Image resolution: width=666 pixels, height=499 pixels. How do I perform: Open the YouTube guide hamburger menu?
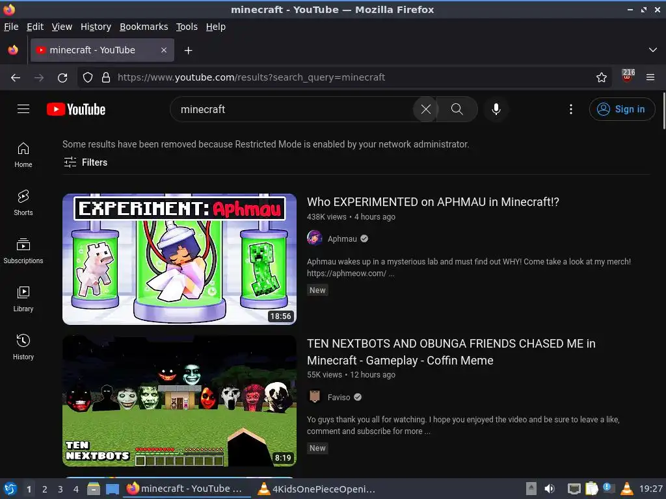23,109
